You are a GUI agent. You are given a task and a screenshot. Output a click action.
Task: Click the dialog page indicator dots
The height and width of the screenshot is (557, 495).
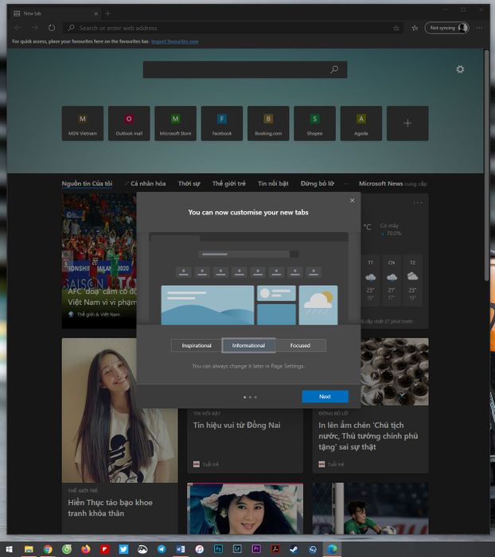pos(250,397)
